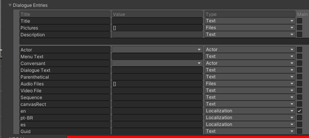Open the Conversant value dropdown
The height and width of the screenshot is (138, 309).
coord(157,63)
